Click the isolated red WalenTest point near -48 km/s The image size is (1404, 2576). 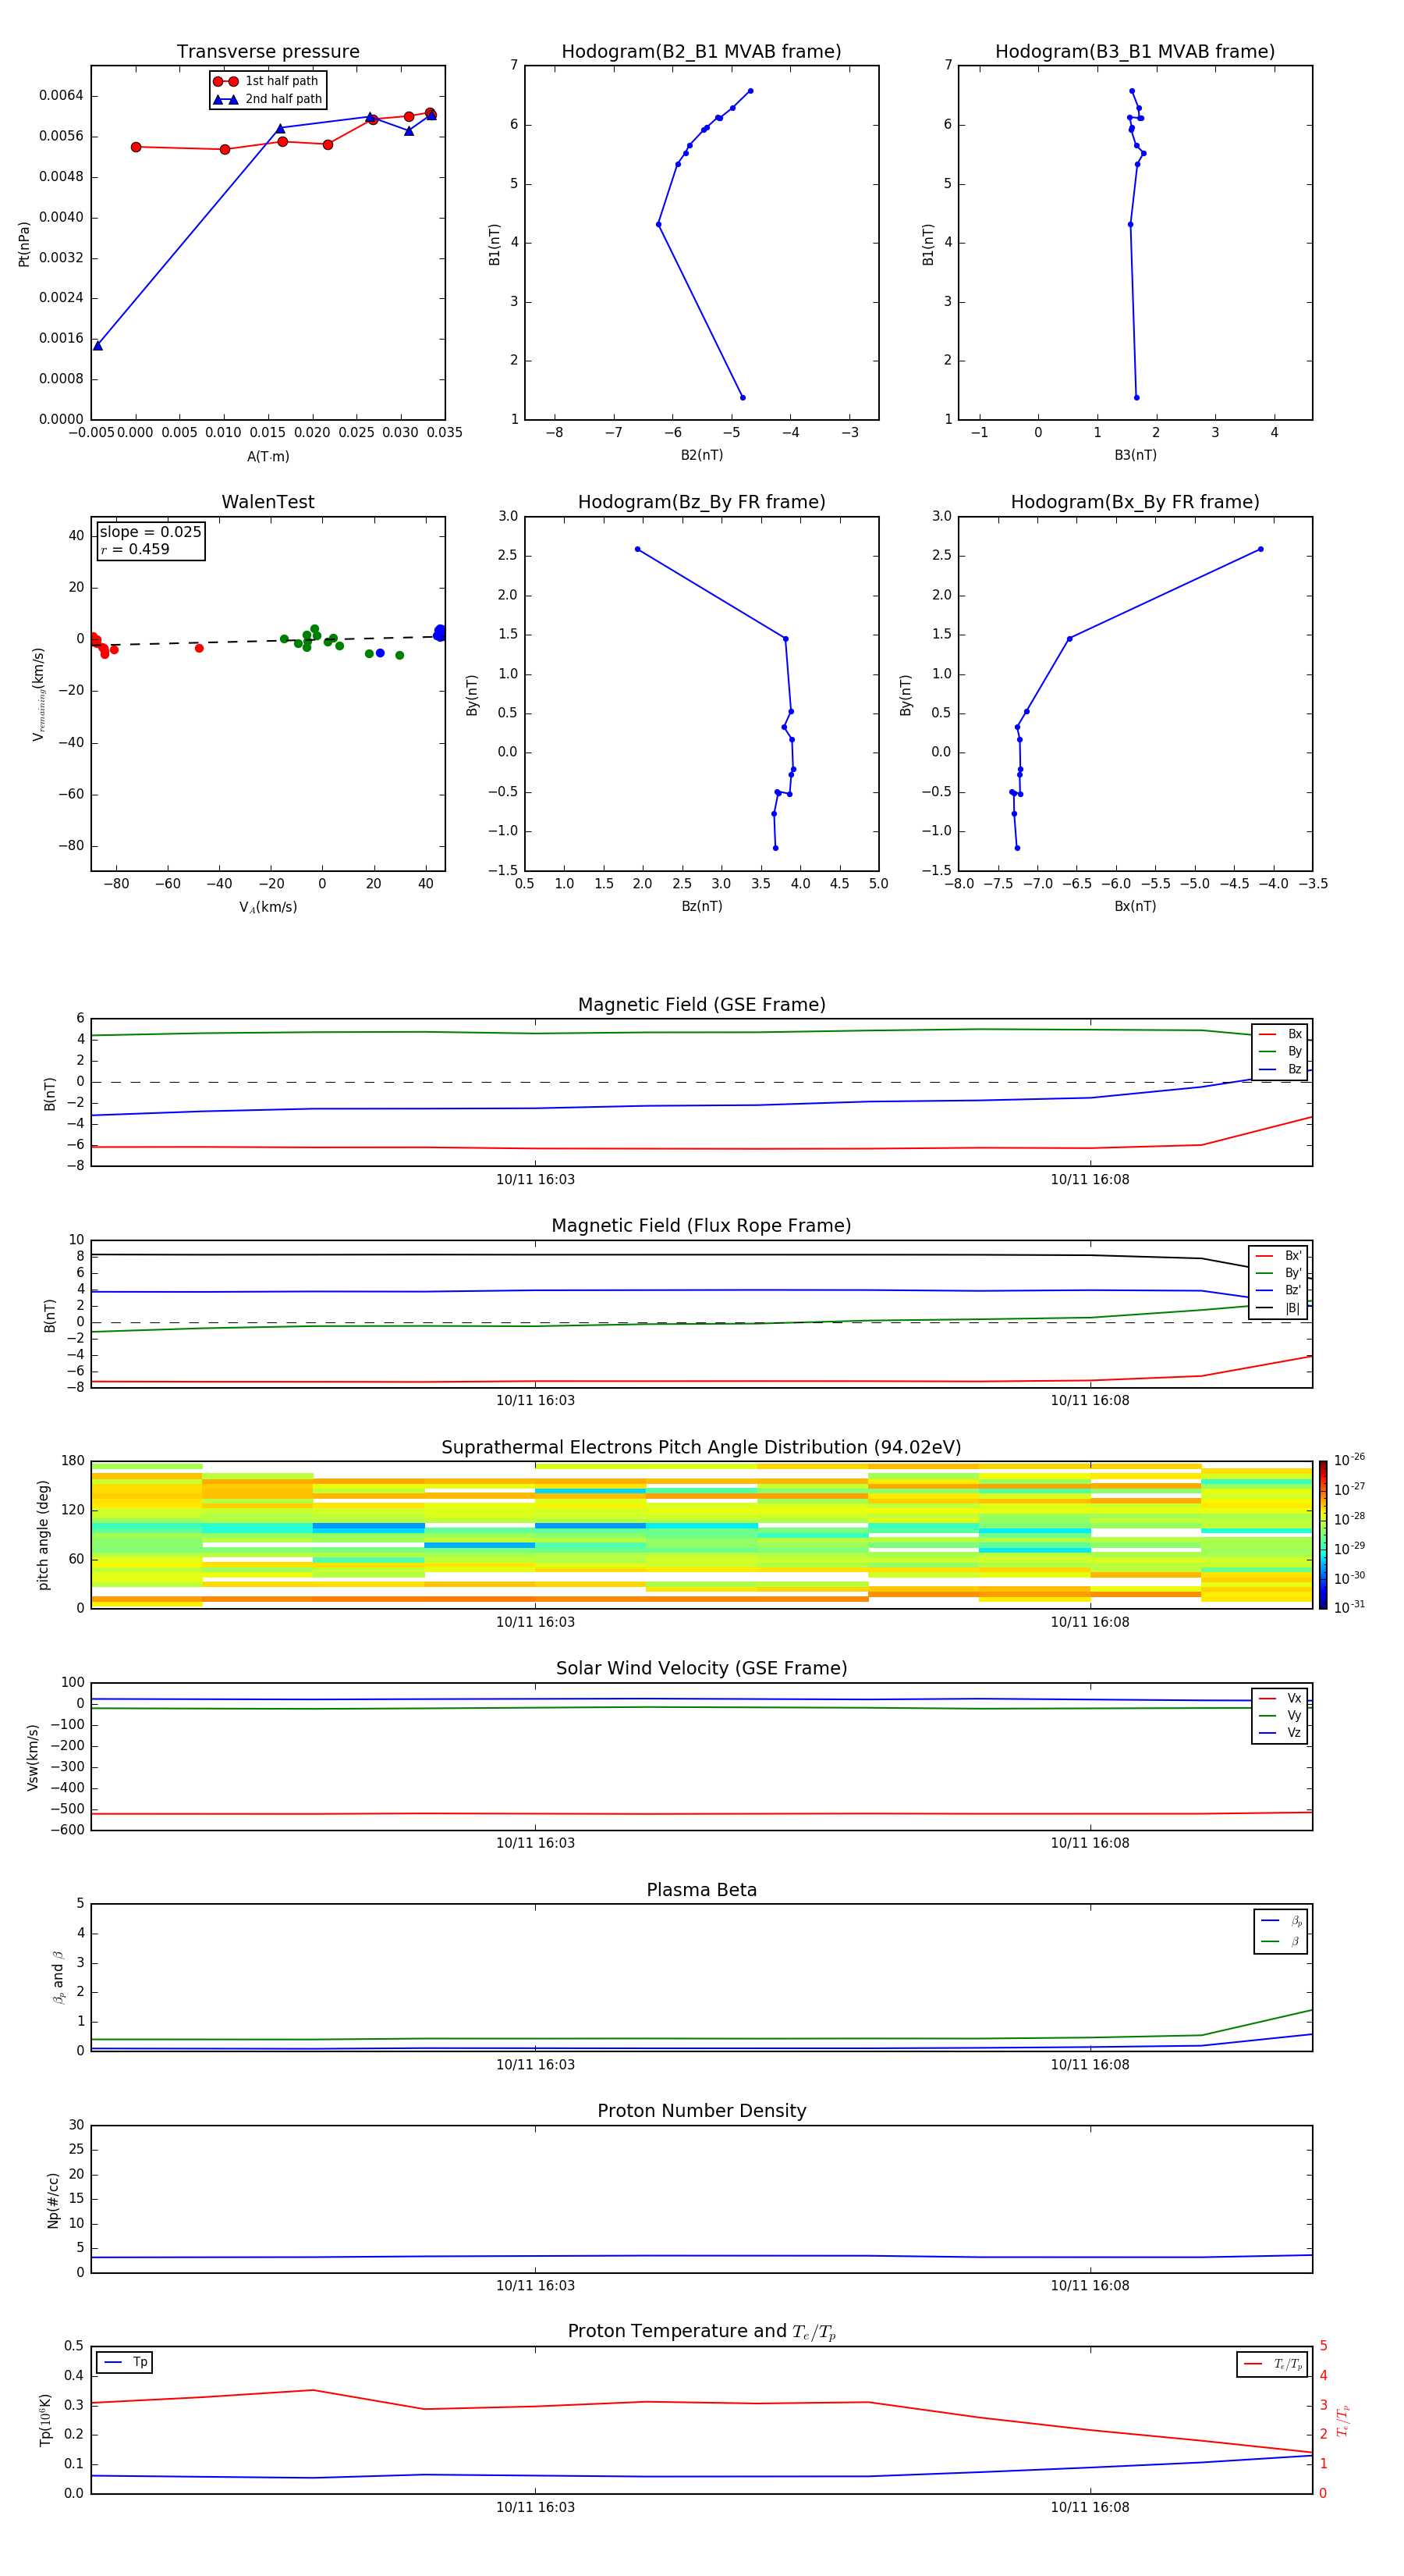coord(199,648)
